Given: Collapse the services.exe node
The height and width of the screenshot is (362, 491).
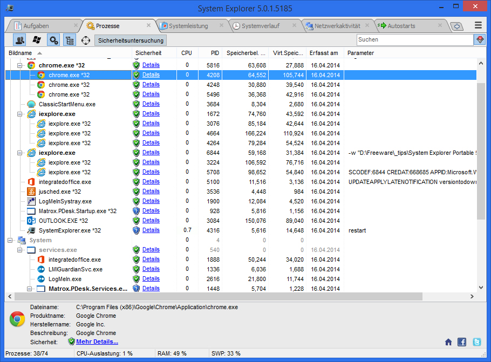Looking at the screenshot, I should click(x=20, y=250).
